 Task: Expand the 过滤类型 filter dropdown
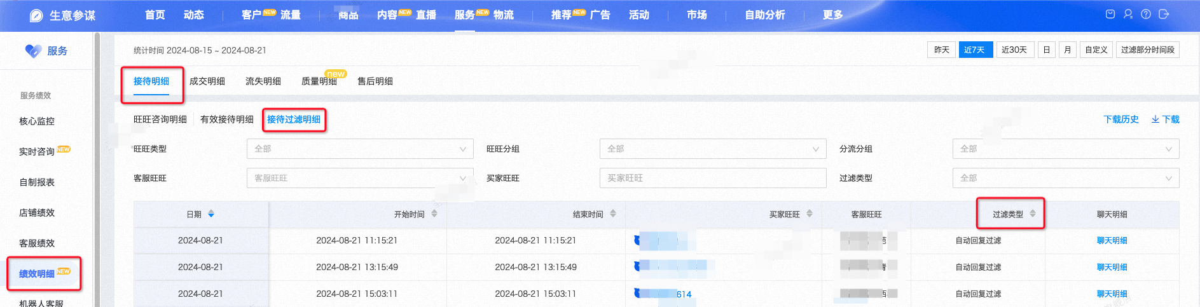point(1066,178)
